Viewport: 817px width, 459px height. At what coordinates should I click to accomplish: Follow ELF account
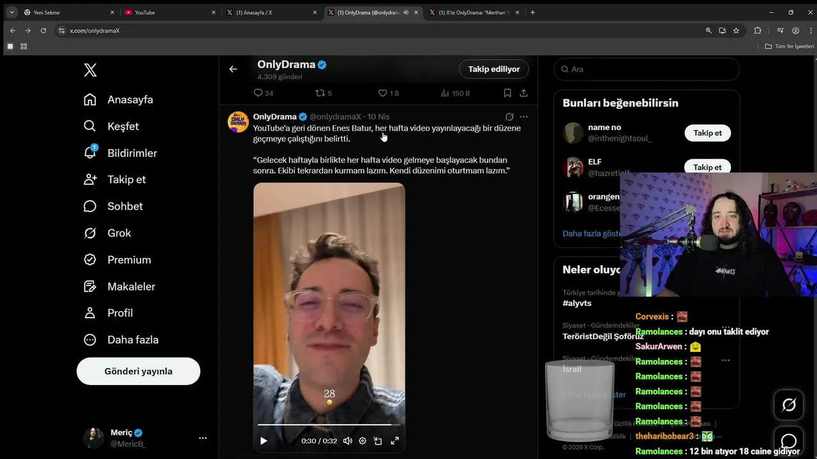coord(707,166)
